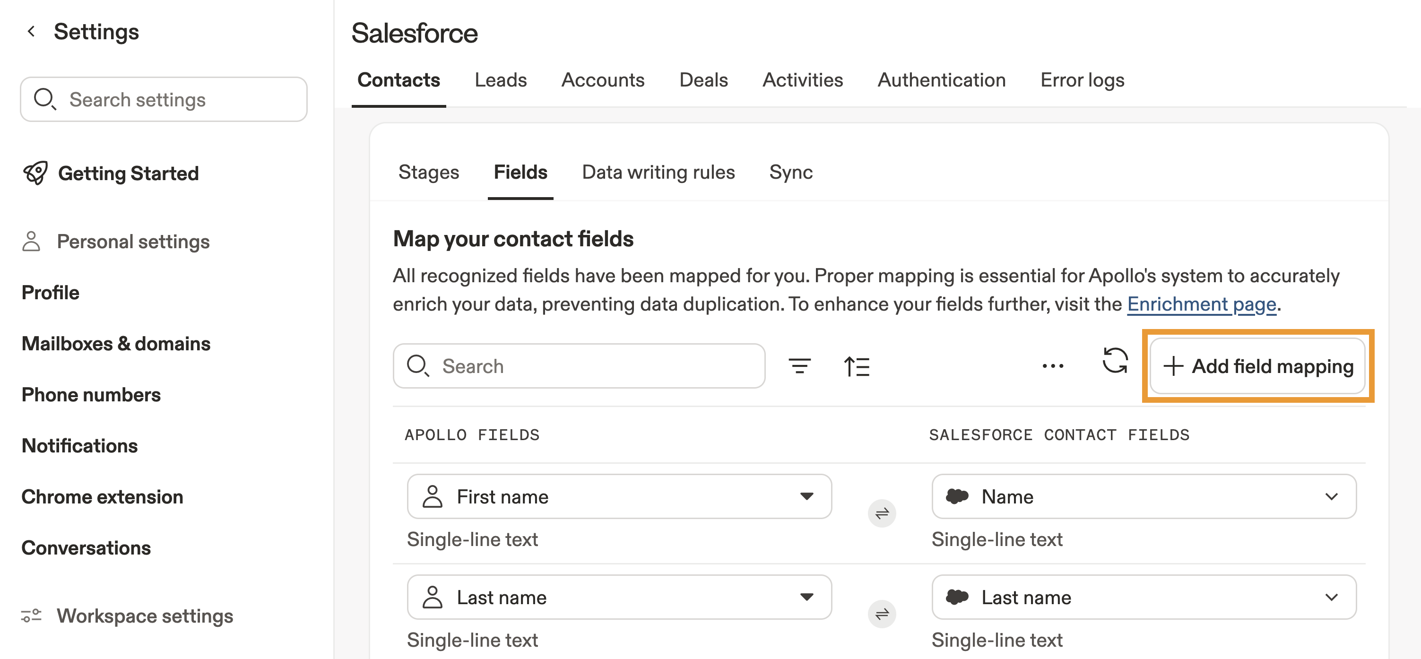Open the three-dot more options menu
The image size is (1421, 659).
(1052, 366)
